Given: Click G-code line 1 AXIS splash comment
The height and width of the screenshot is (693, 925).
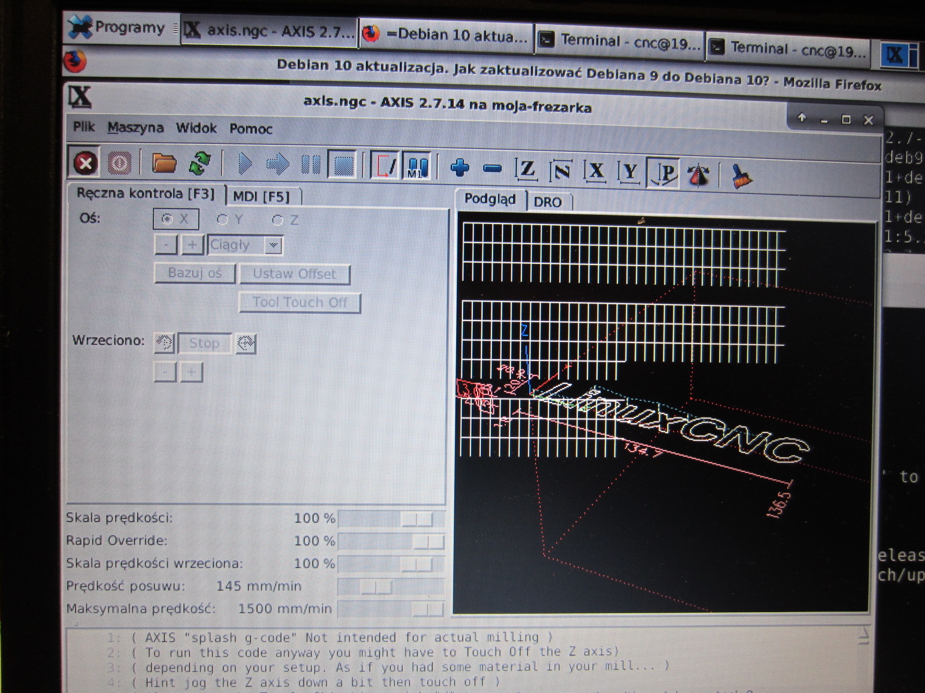Looking at the screenshot, I should (342, 638).
